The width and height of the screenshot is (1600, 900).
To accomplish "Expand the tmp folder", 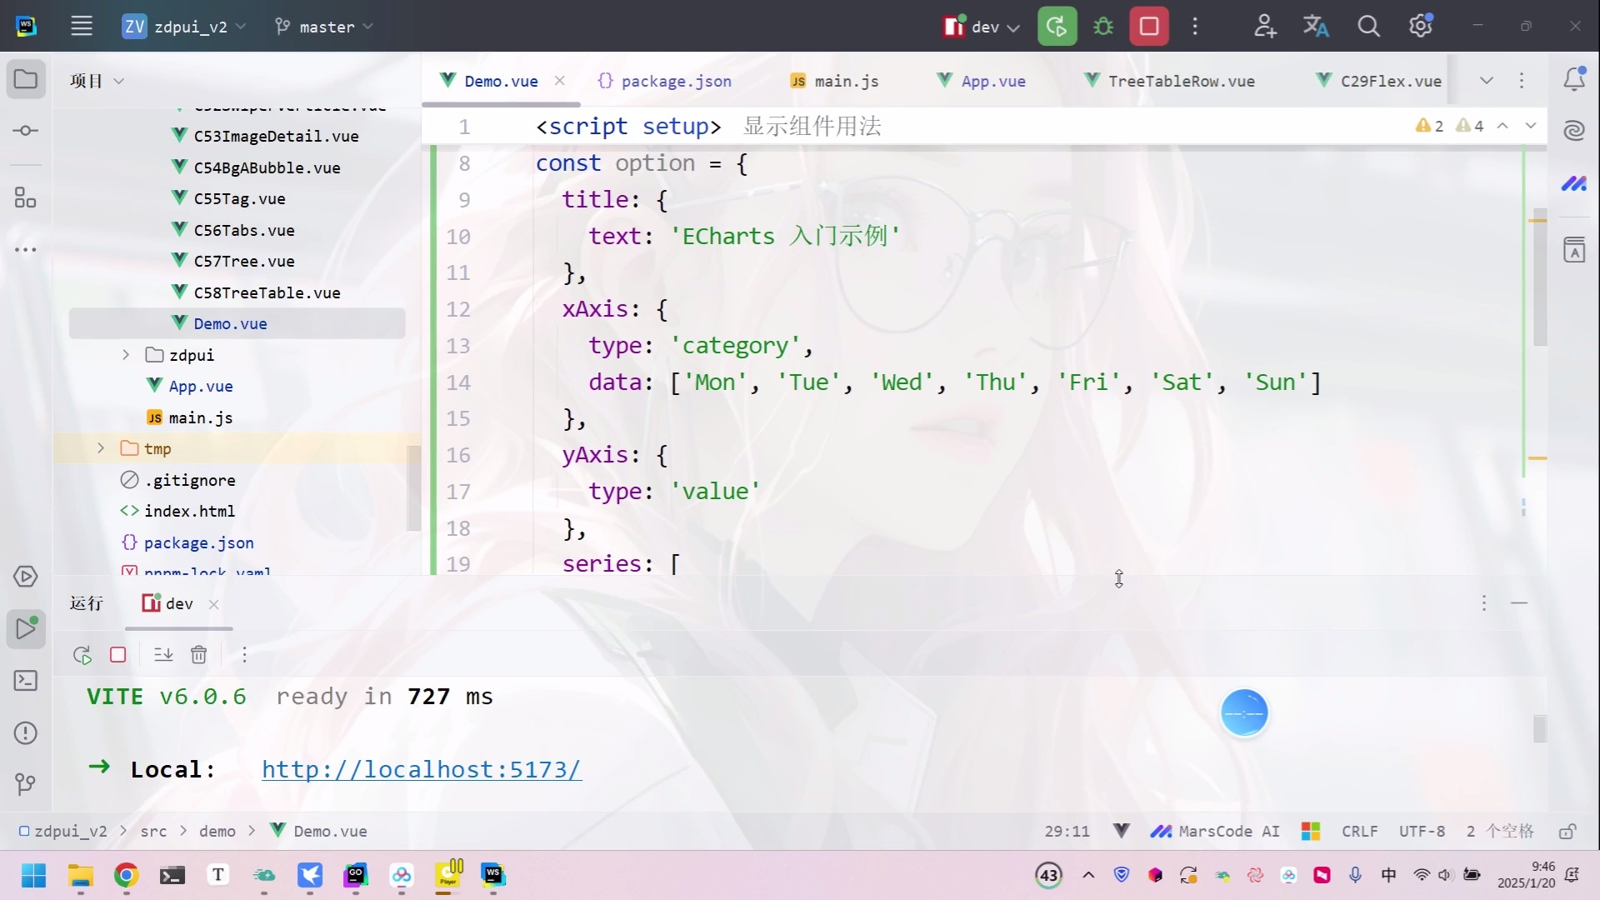I will pyautogui.click(x=101, y=447).
